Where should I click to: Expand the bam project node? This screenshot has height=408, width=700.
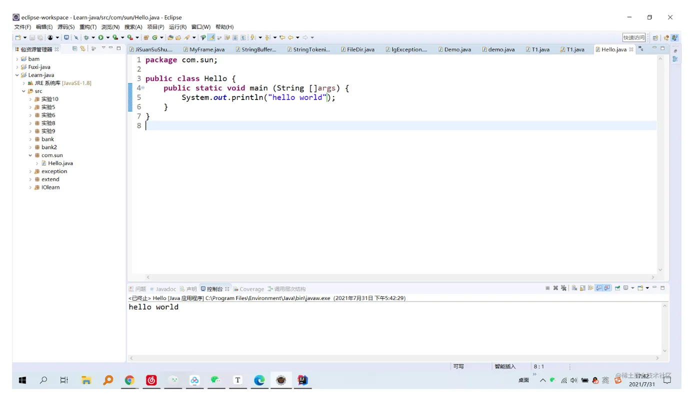(17, 59)
